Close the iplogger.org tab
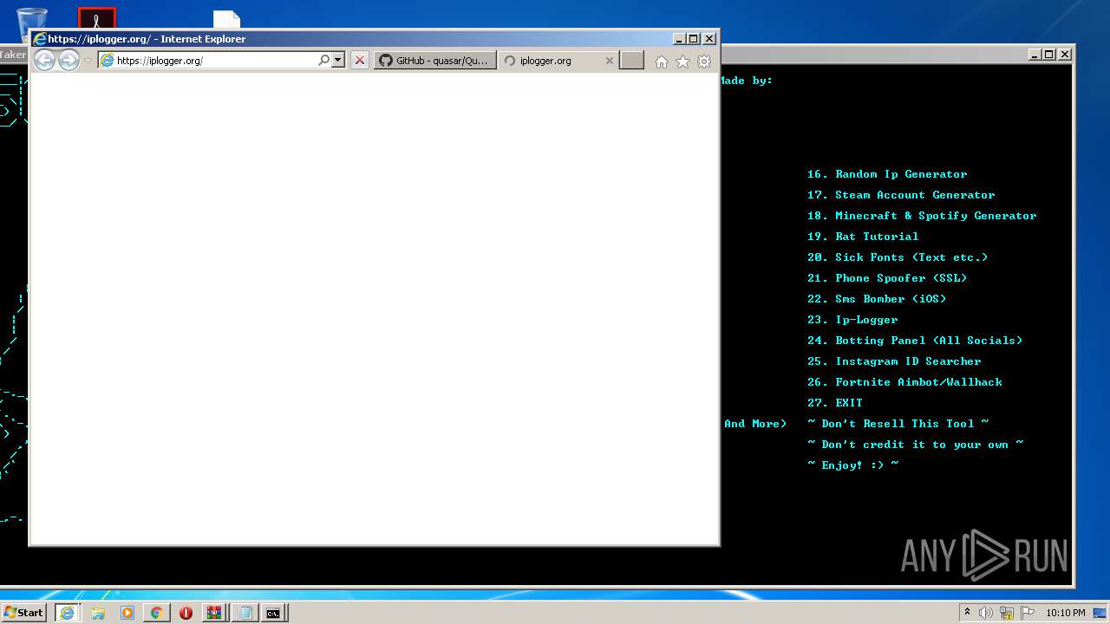Viewport: 1110px width, 624px height. click(x=610, y=61)
